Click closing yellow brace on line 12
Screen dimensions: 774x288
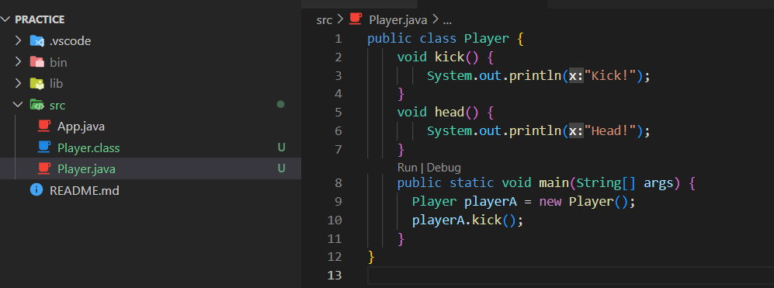coord(371,257)
